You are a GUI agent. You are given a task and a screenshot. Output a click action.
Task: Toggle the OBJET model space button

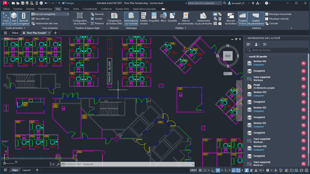(193, 170)
